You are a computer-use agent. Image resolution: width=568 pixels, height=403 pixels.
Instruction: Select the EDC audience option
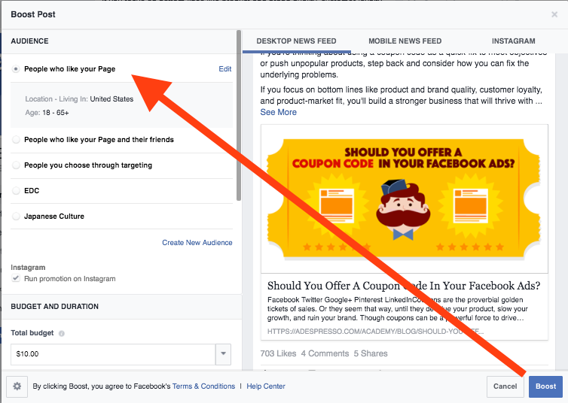[16, 190]
